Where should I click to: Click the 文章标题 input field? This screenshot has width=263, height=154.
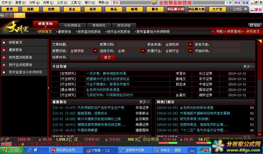click(x=83, y=44)
